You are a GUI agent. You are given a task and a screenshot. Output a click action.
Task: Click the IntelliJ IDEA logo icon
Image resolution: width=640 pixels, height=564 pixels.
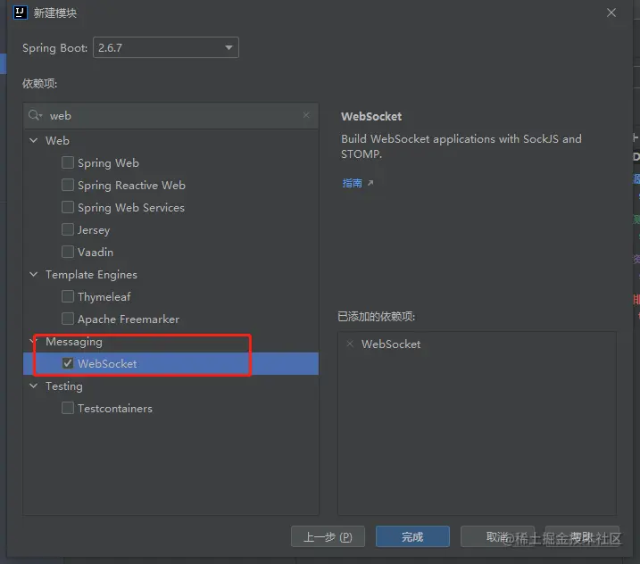[x=20, y=12]
